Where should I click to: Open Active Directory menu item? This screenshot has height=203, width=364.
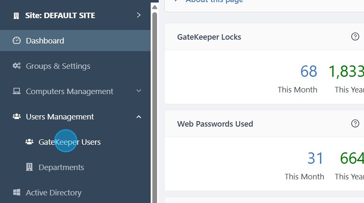tap(54, 192)
